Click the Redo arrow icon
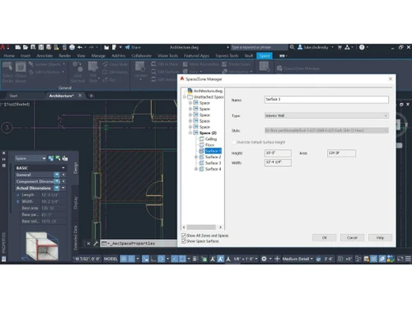 click(x=91, y=47)
